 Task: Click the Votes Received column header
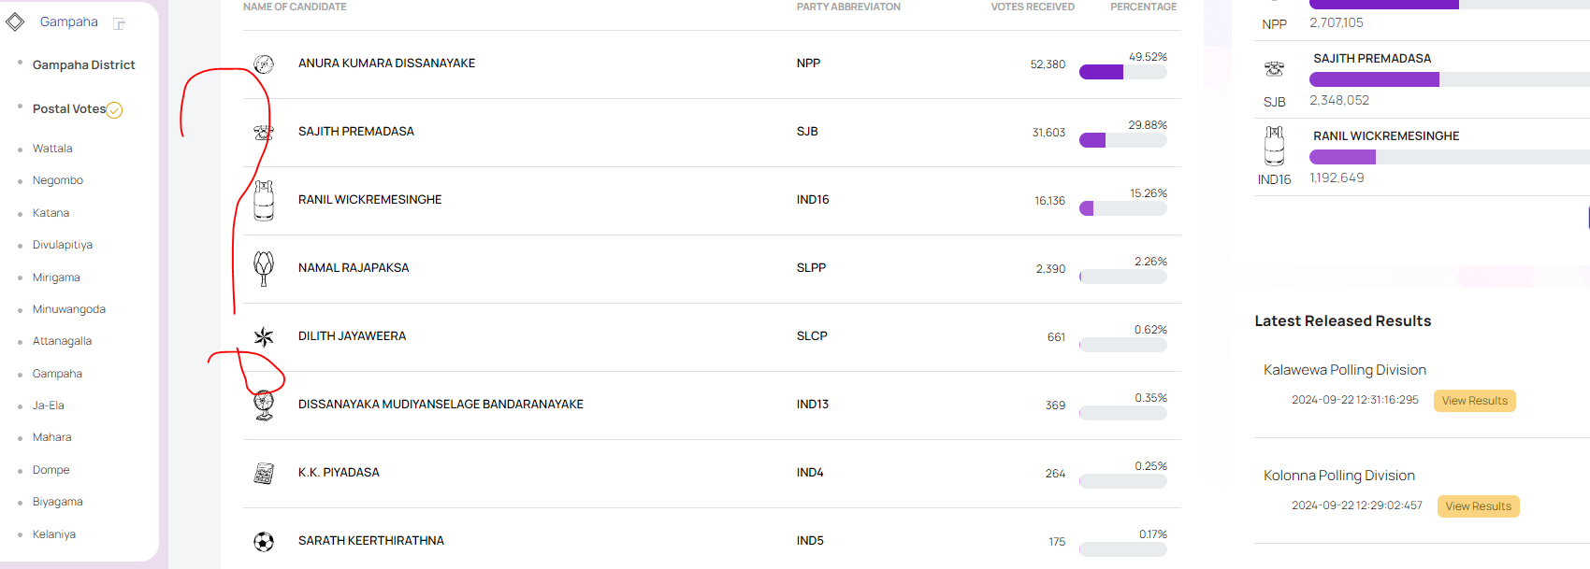pos(1033,7)
